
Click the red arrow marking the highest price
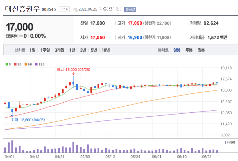point(73,73)
